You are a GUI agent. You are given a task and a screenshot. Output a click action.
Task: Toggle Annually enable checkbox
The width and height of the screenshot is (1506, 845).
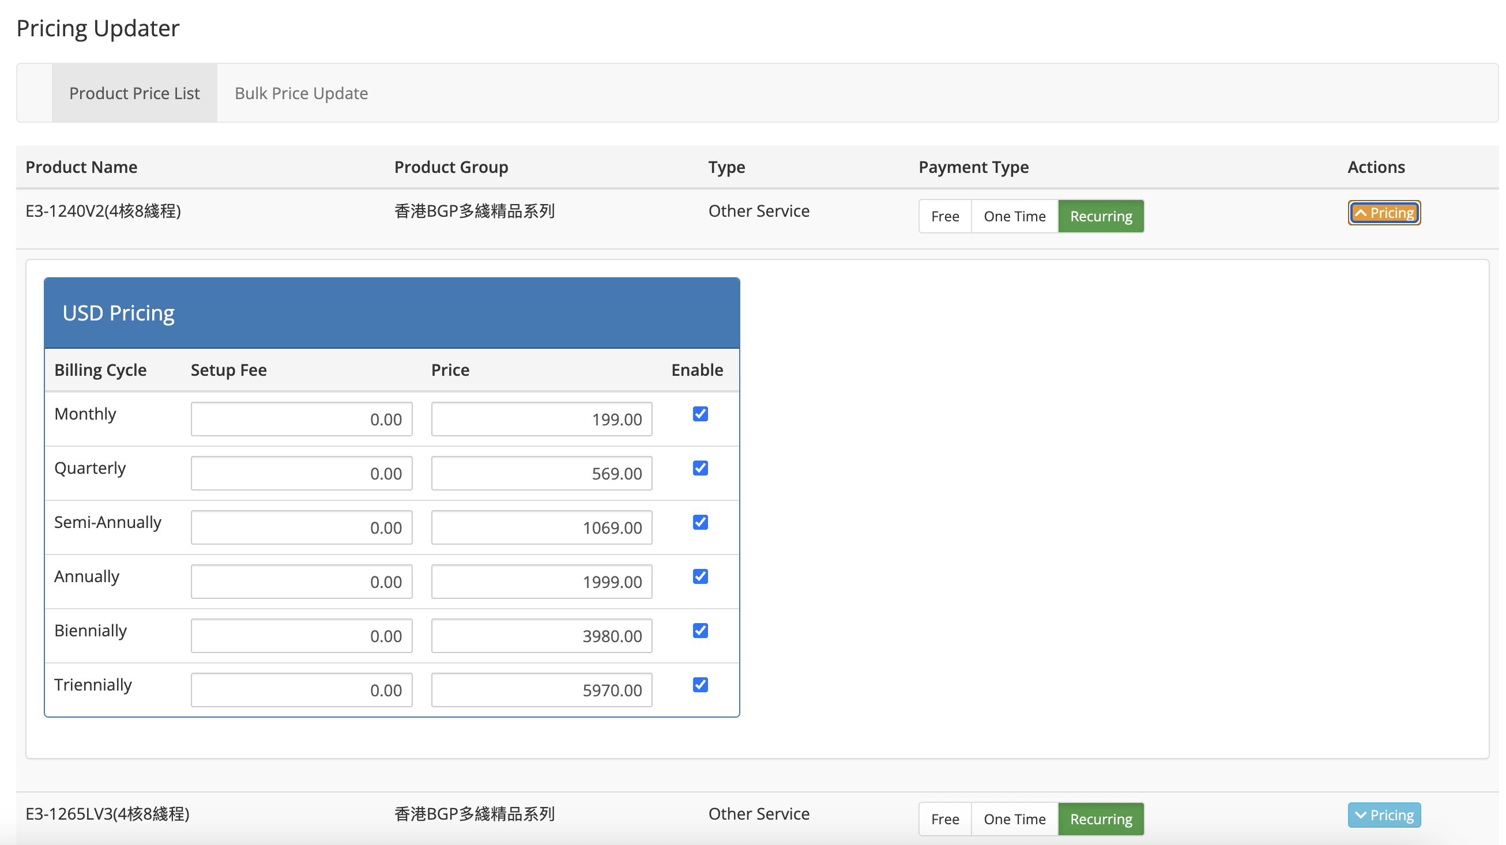(x=700, y=576)
